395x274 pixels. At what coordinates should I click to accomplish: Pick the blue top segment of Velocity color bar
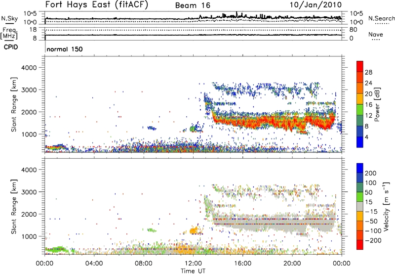coord(360,168)
